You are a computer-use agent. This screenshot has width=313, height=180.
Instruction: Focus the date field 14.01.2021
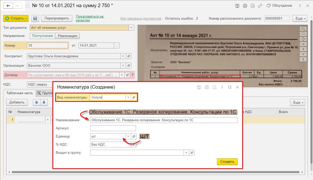[96, 46]
